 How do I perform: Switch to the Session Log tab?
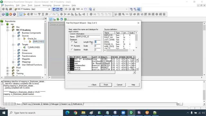[66, 104]
